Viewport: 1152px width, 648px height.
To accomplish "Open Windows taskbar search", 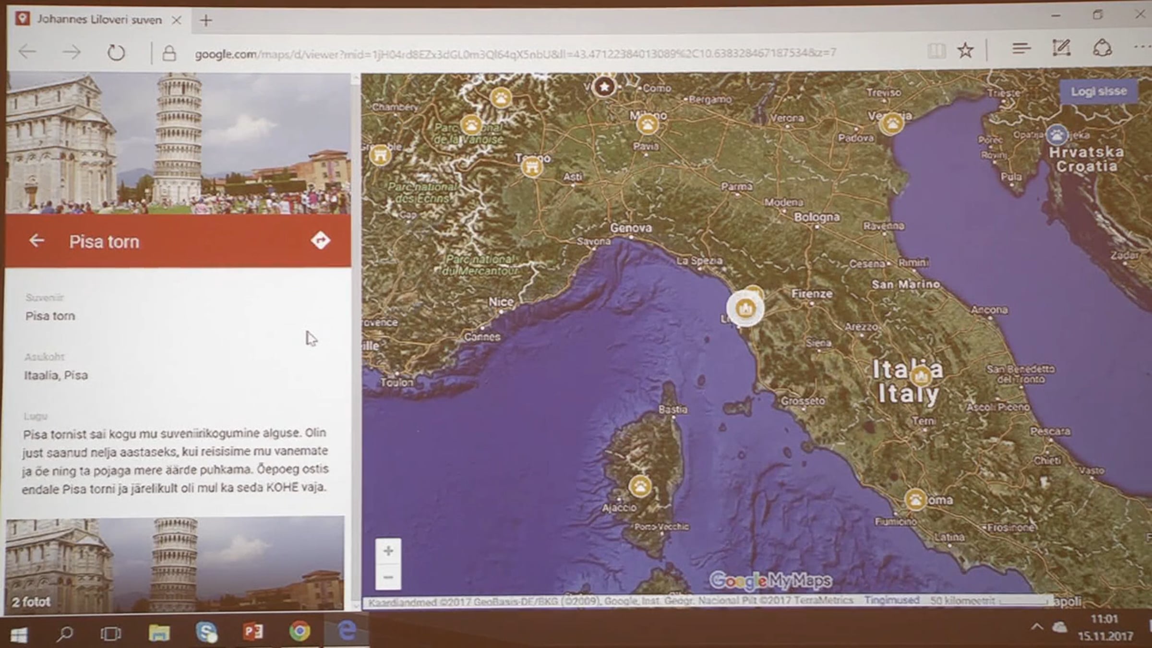I will tap(64, 634).
